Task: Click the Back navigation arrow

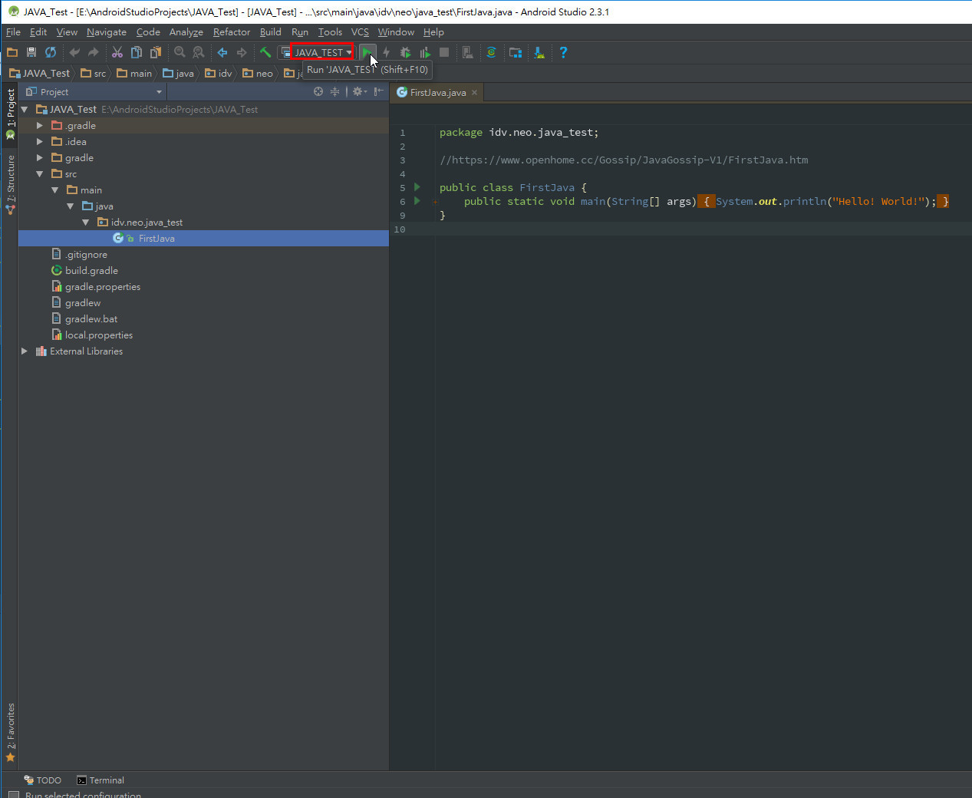Action: (222, 52)
